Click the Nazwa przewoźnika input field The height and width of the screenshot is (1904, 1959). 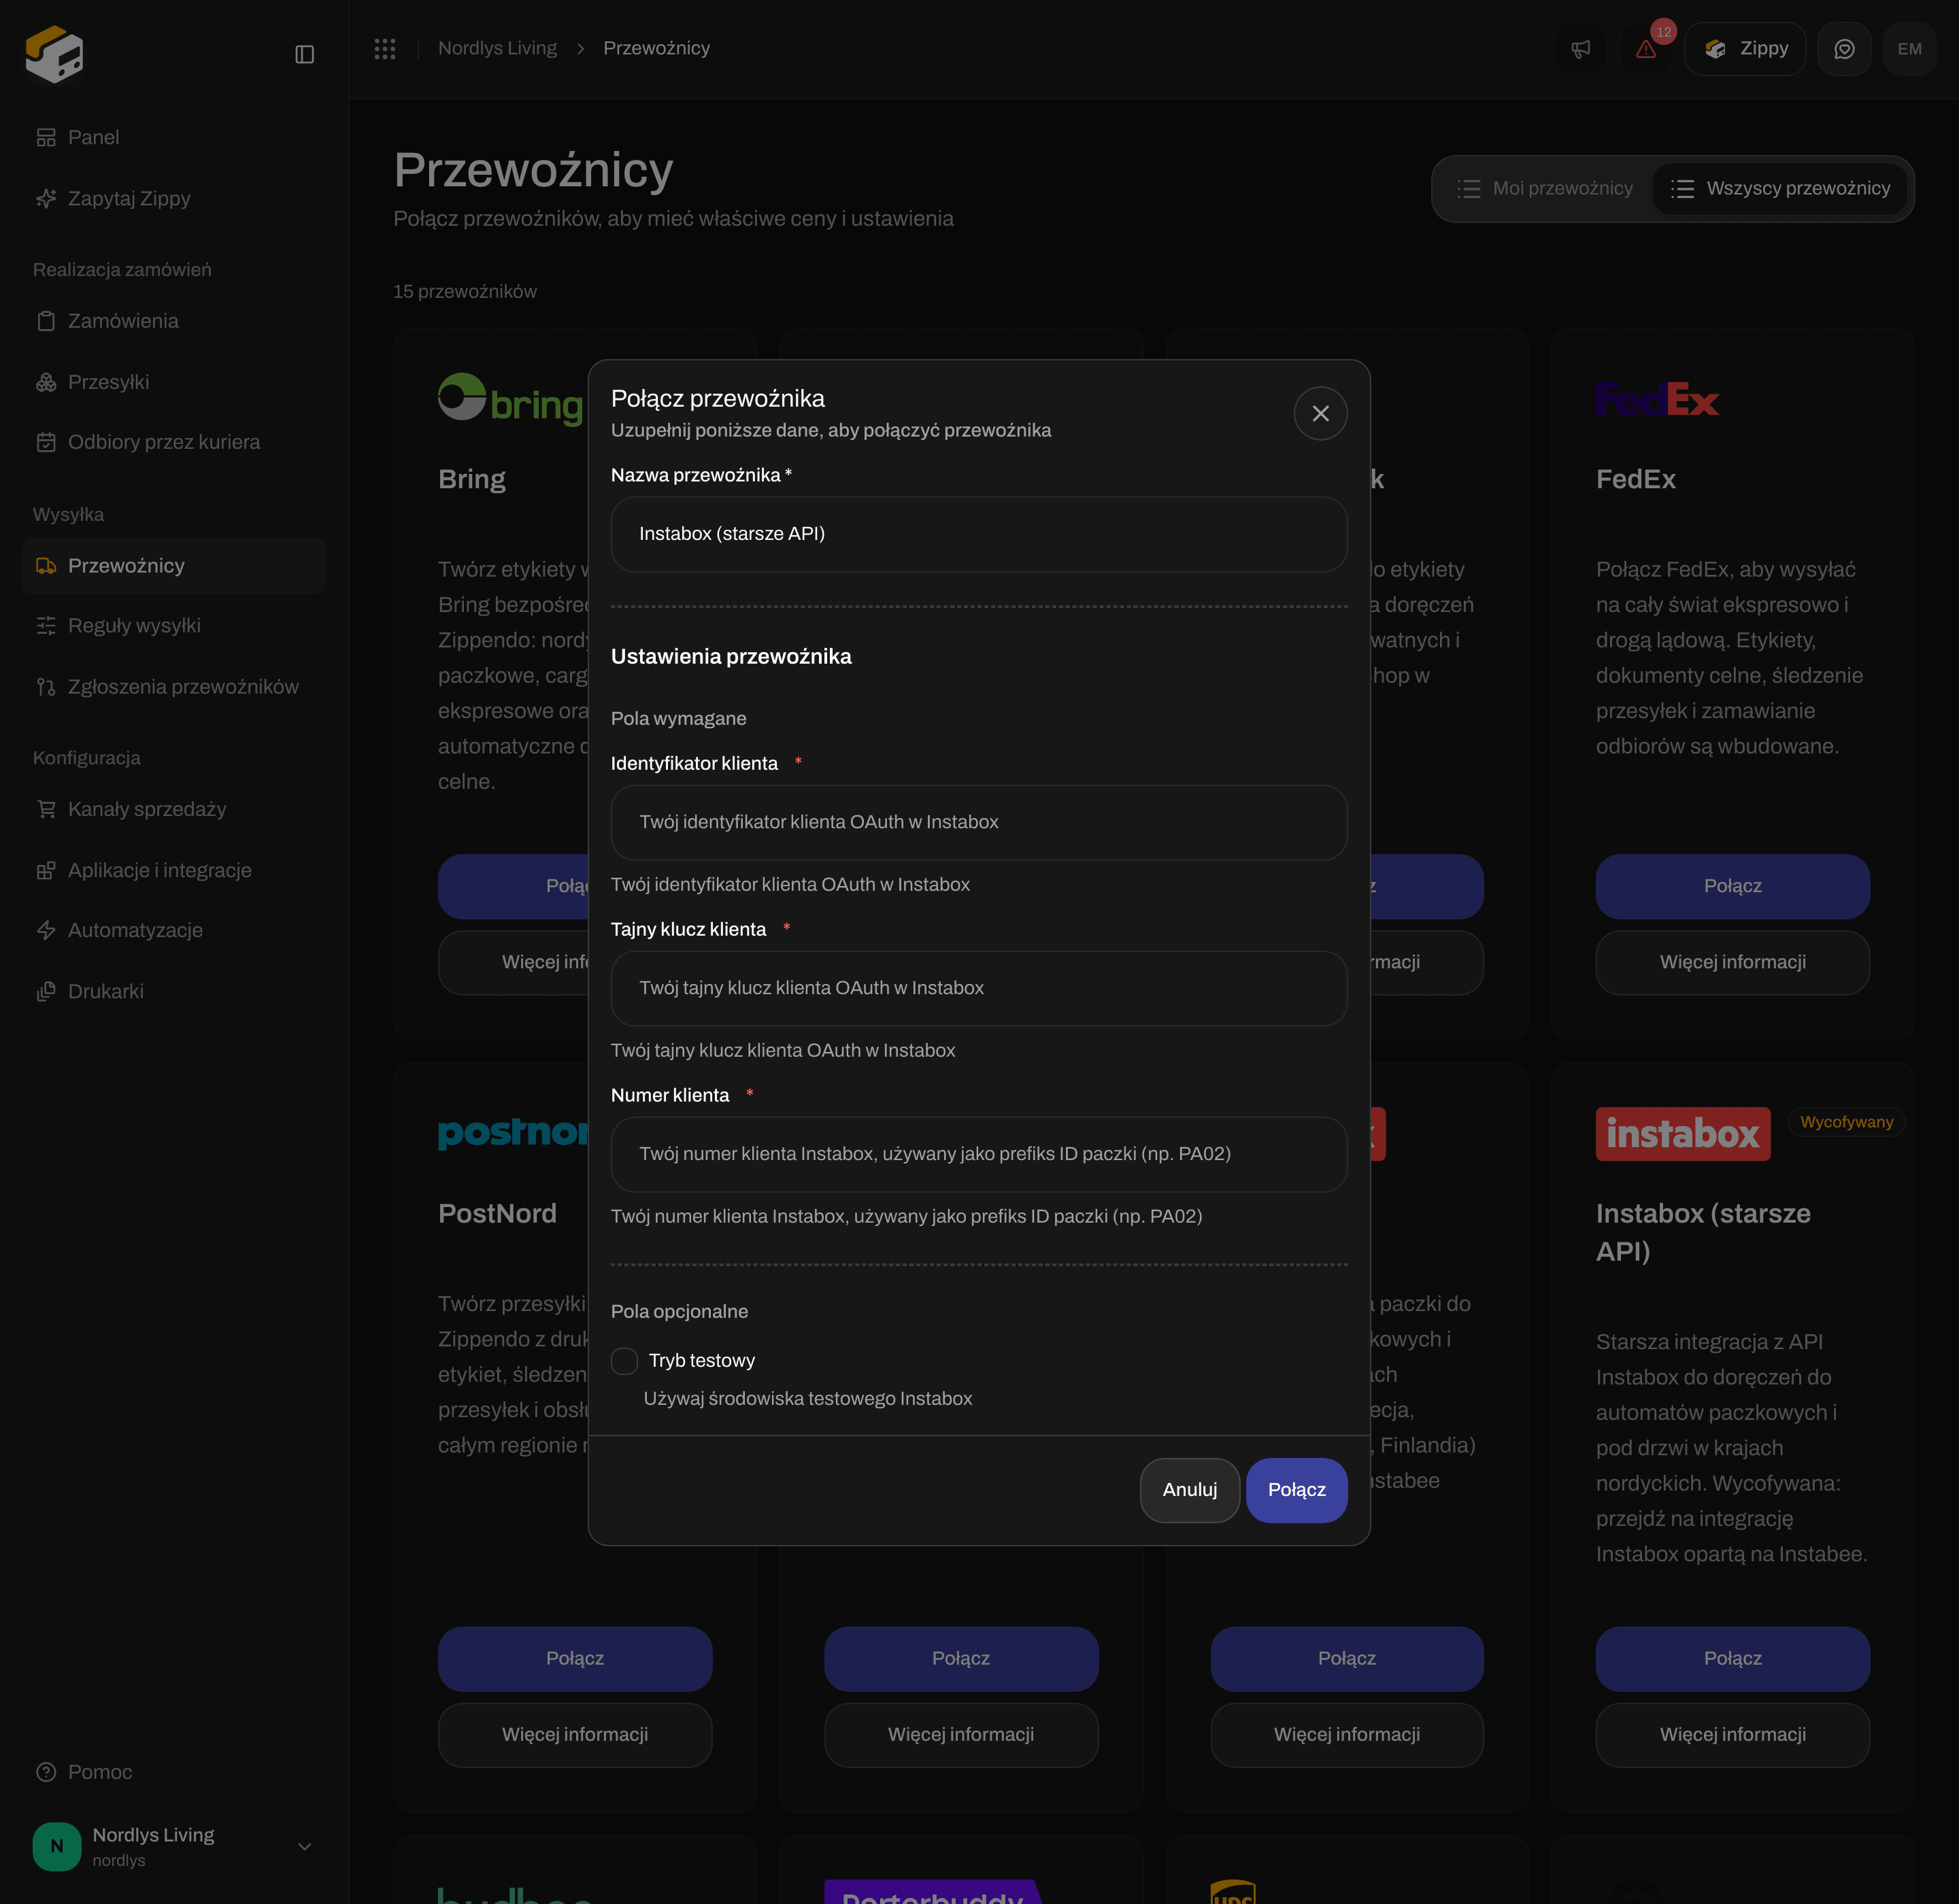[979, 534]
